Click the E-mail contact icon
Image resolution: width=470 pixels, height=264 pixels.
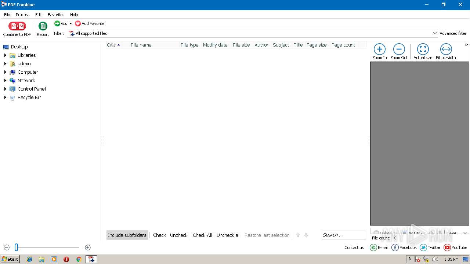click(x=373, y=247)
